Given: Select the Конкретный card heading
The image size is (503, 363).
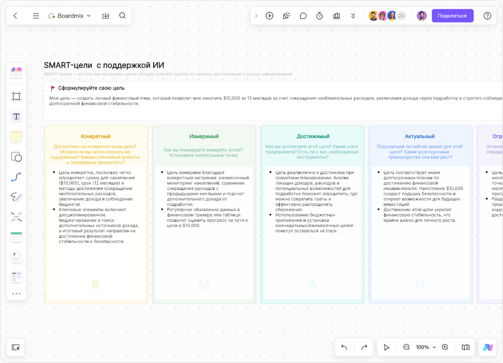Looking at the screenshot, I should [96, 136].
